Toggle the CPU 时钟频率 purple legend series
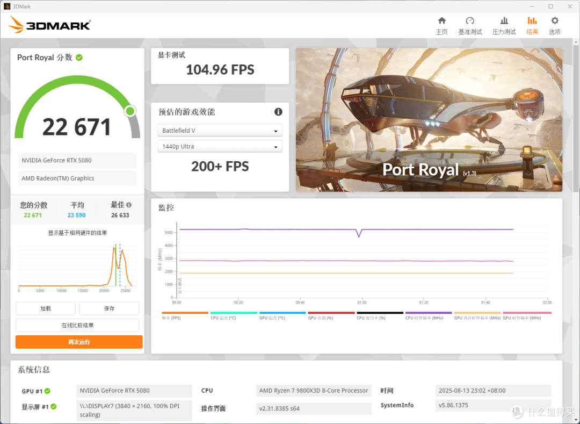This screenshot has height=424, width=580. [429, 315]
